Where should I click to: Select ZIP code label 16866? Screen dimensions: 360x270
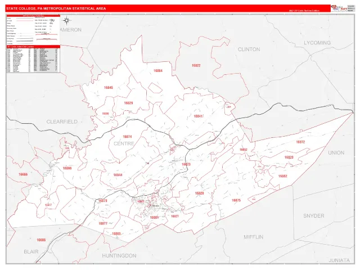pos(67,168)
